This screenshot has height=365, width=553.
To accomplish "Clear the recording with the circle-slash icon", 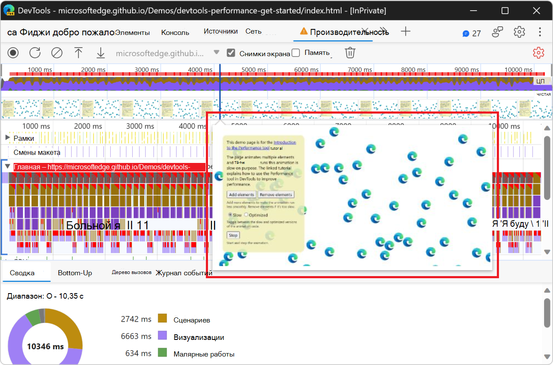I will tap(57, 53).
